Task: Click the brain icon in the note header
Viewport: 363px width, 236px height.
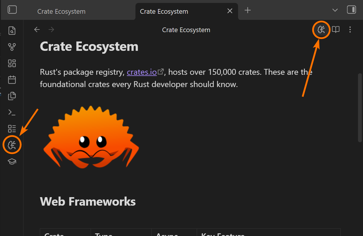Action: click(321, 29)
